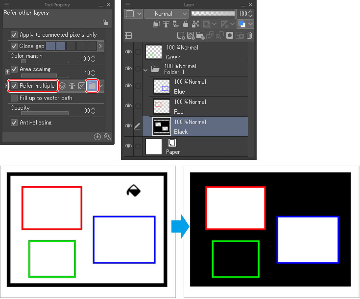Hide Folder 1 using eye icon
Screen dimensions: 360x299
pyautogui.click(x=128, y=69)
